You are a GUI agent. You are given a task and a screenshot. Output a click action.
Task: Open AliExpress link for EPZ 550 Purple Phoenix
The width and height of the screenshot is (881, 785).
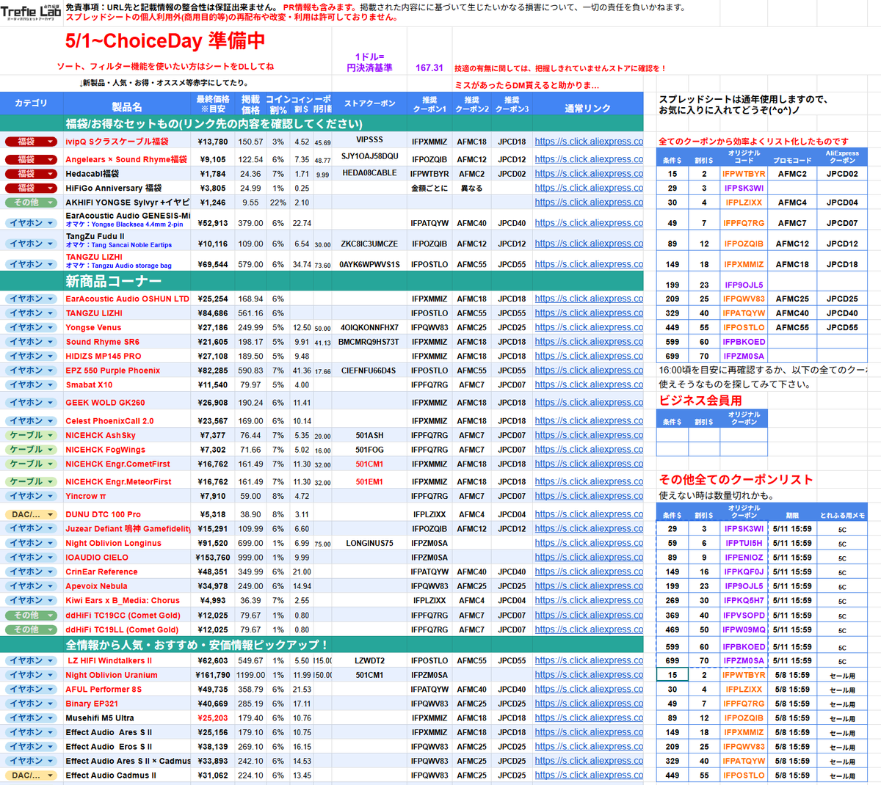589,370
